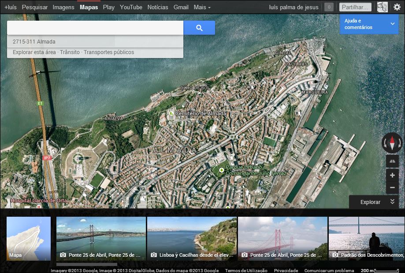
Task: Open the Mais menu dropdown
Action: pos(201,7)
